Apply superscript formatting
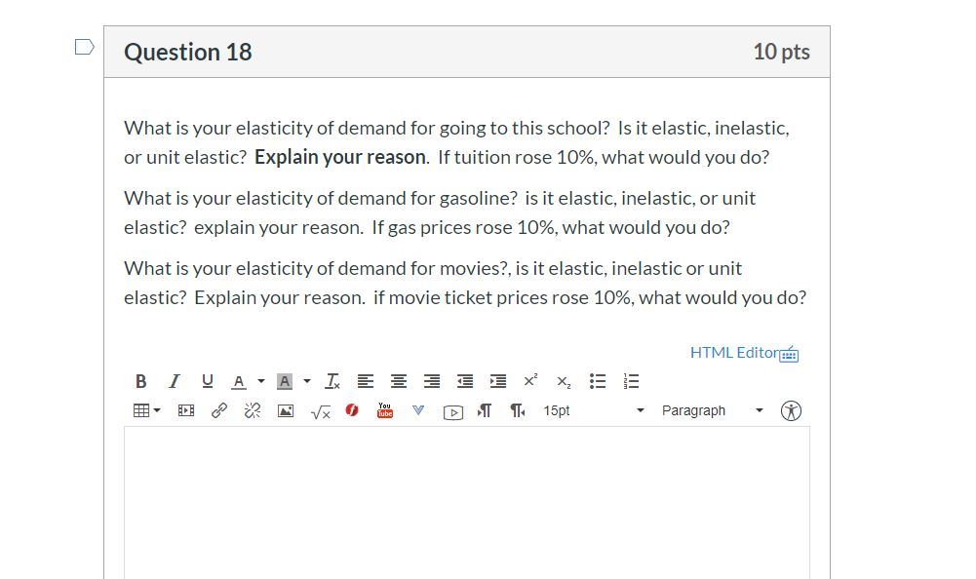The width and height of the screenshot is (976, 579). [x=529, y=380]
